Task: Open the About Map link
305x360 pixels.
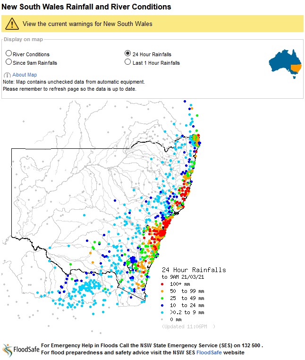Action: (25, 75)
